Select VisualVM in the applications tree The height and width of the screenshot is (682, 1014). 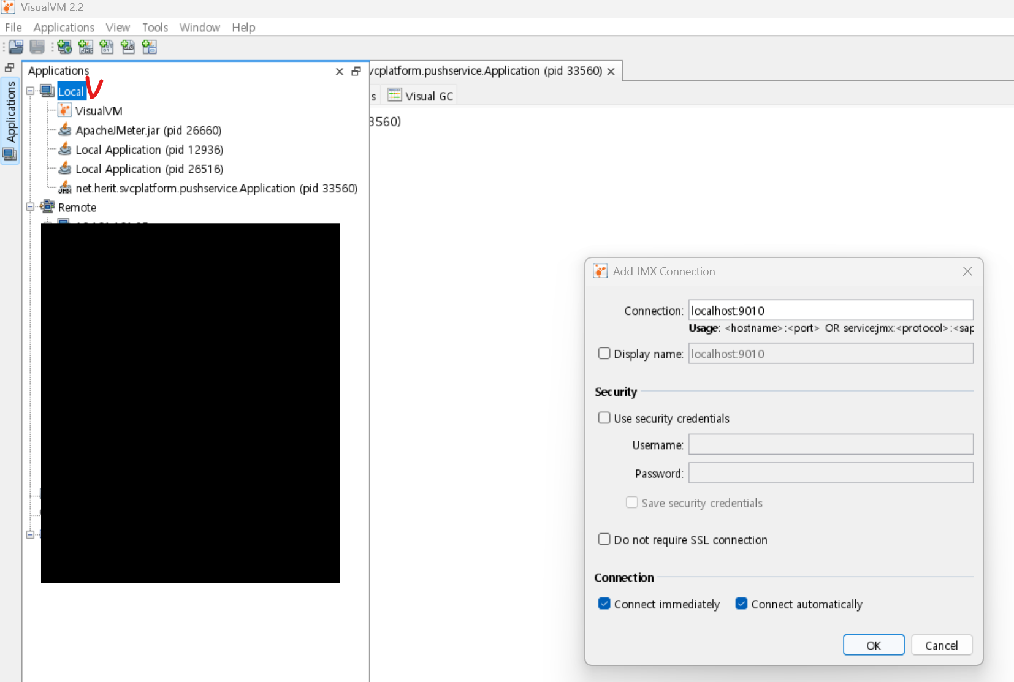[x=99, y=111]
